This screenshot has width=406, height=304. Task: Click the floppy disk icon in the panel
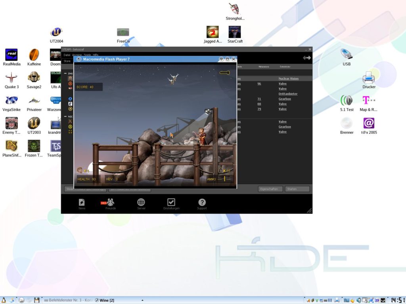37,300
